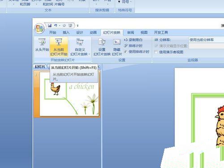Screen dimensions: 224x168
Task: Click the Office button orb
Action: (x=39, y=29)
